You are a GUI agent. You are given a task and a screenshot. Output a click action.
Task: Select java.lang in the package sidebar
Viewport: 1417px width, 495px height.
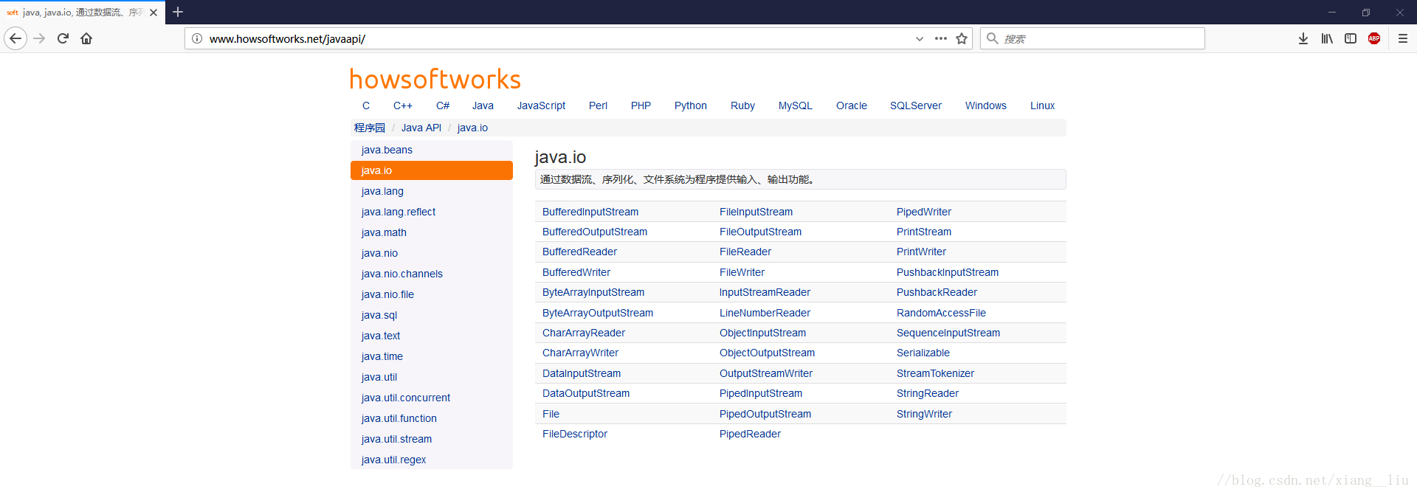(x=432, y=191)
